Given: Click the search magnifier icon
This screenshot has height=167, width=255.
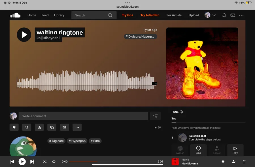Looking at the screenshot, I should tap(110, 15).
